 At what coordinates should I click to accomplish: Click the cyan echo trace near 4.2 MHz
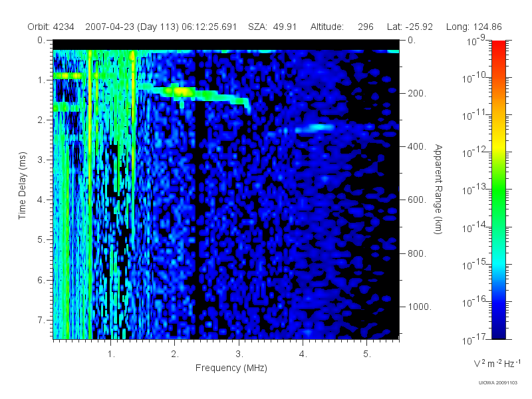pos(315,128)
